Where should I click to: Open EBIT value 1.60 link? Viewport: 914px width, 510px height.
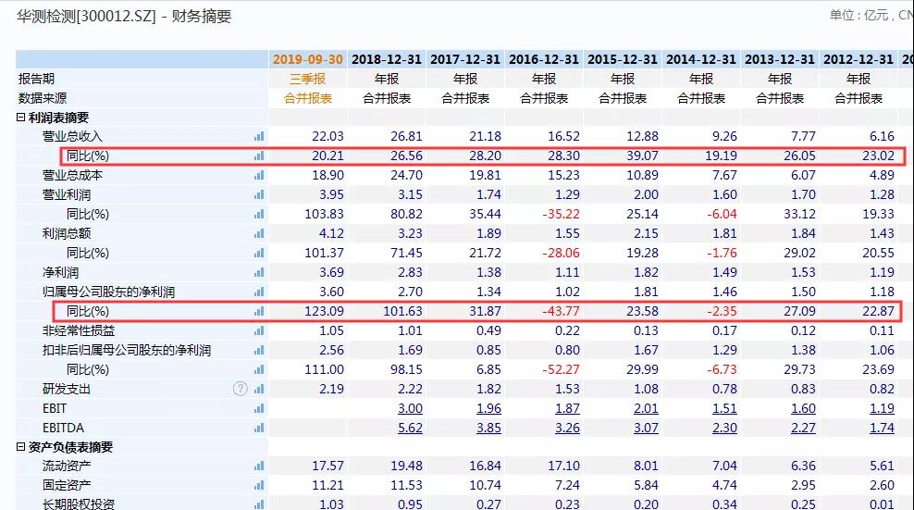click(x=803, y=408)
